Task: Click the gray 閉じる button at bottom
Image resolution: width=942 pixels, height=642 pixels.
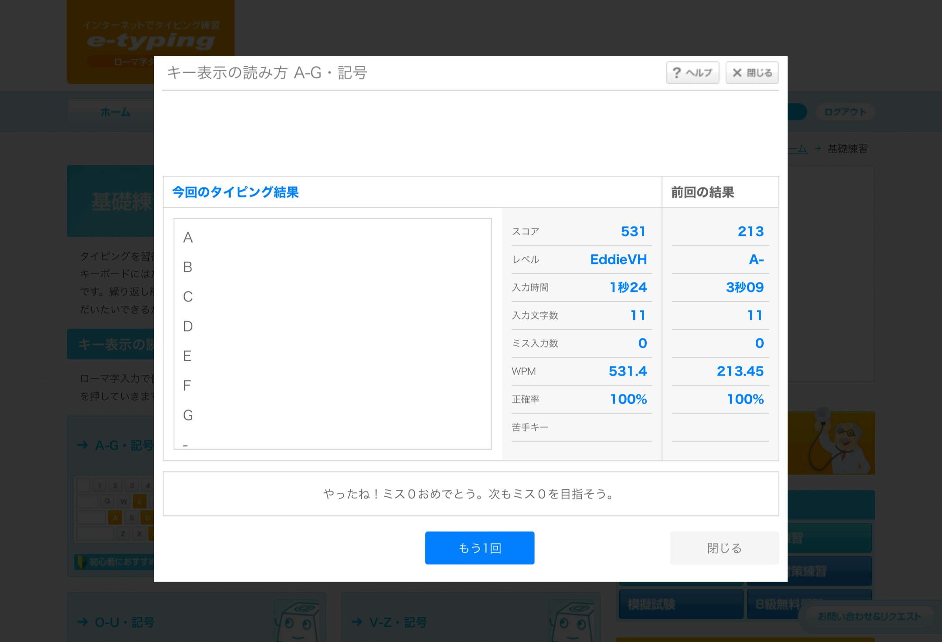Action: point(724,548)
